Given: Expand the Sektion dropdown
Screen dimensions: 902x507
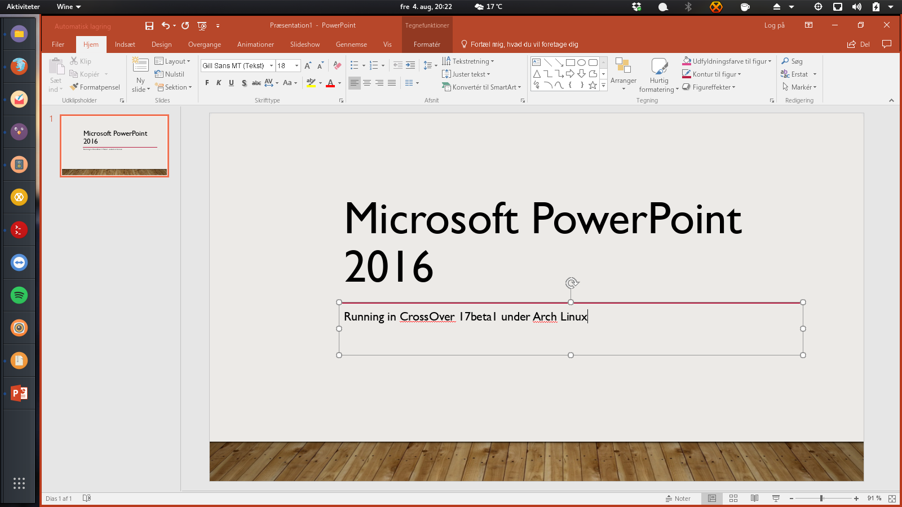Looking at the screenshot, I should coord(173,87).
